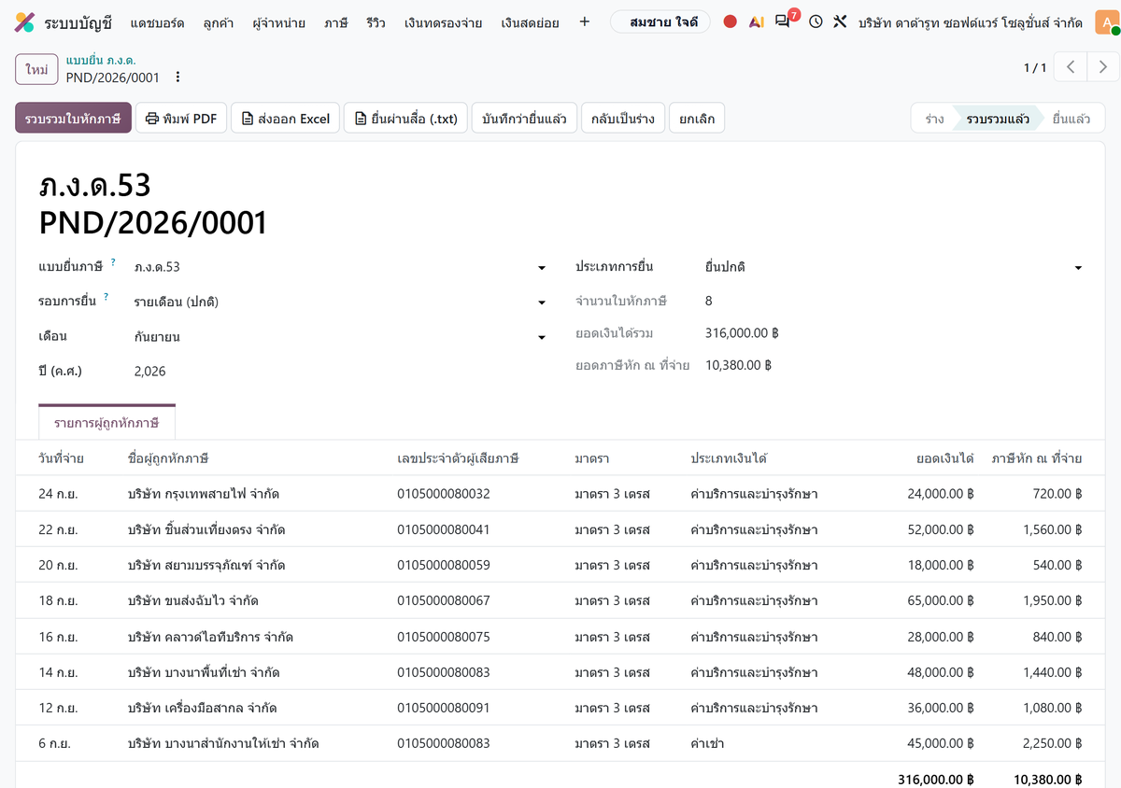The width and height of the screenshot is (1121, 788).
Task: Click the สมชาย ใจดี user button
Action: tap(660, 21)
